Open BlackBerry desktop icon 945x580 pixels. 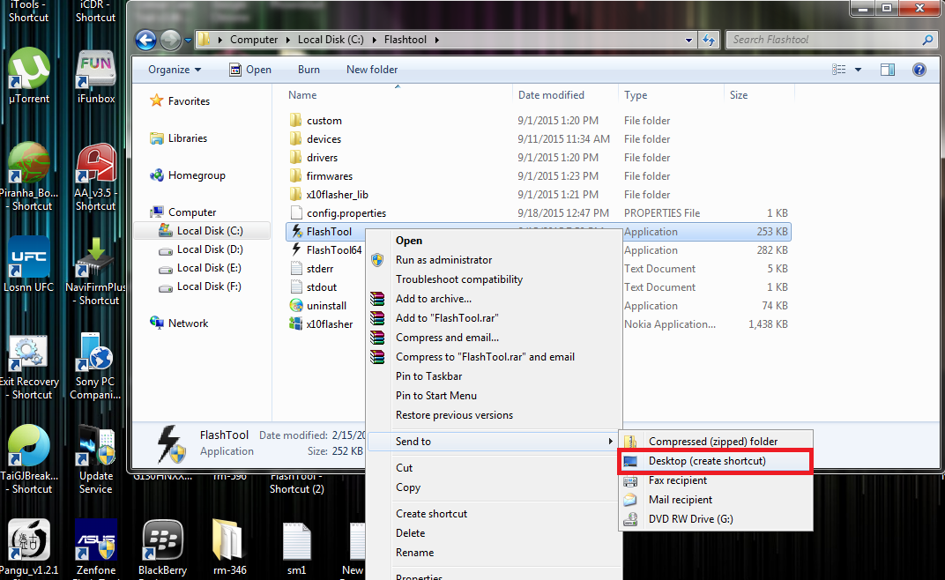pos(163,547)
